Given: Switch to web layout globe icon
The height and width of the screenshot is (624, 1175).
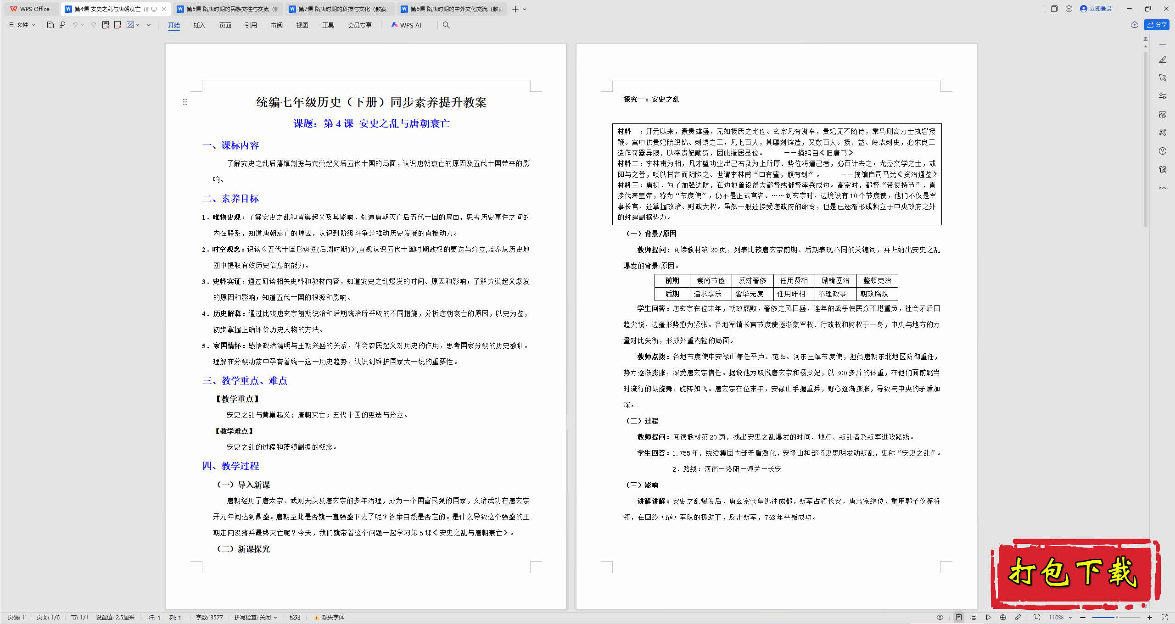Looking at the screenshot, I should [x=1003, y=618].
